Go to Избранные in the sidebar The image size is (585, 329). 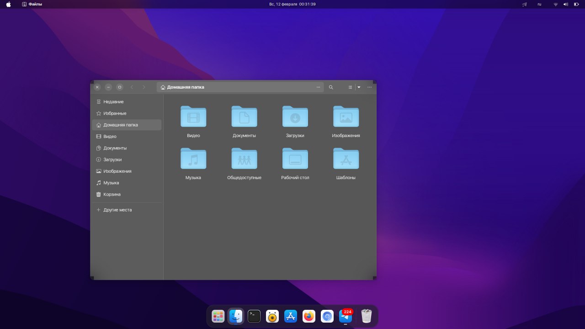pyautogui.click(x=115, y=113)
